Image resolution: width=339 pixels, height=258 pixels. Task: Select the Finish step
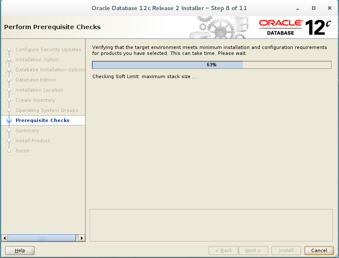(x=22, y=151)
